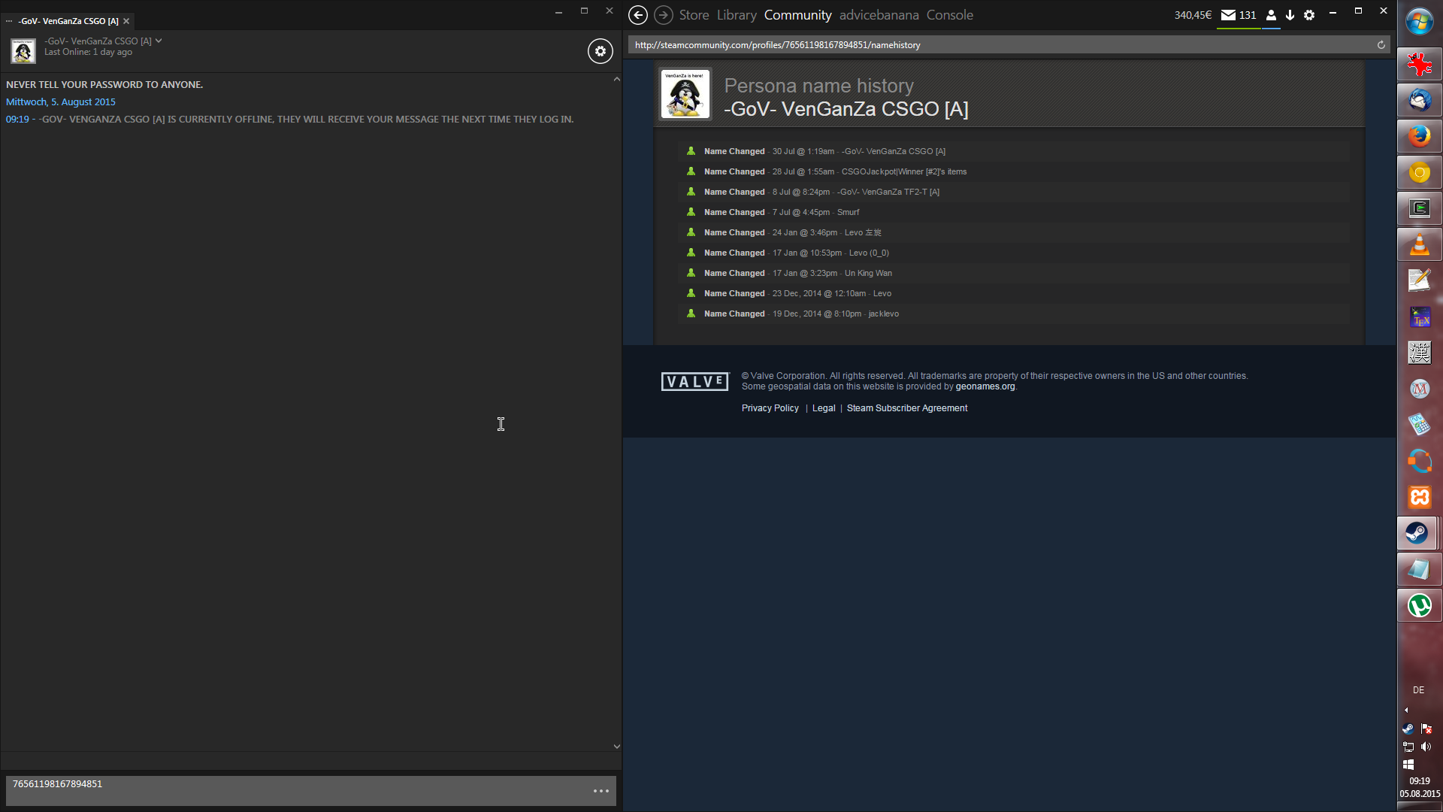This screenshot has width=1443, height=812.
Task: Click the chat settings gear button
Action: click(600, 51)
